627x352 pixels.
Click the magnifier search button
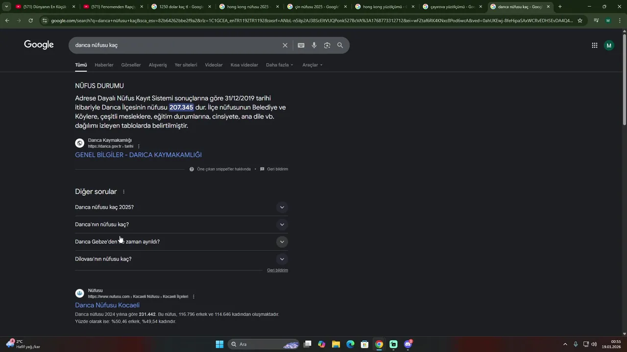tap(340, 45)
